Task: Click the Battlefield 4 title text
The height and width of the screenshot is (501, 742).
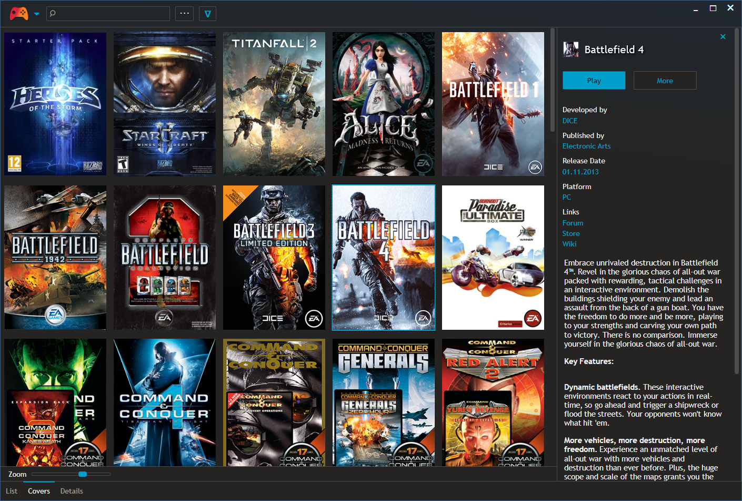Action: click(x=614, y=50)
